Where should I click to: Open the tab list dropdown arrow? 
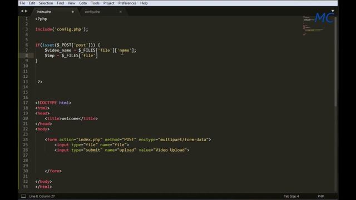[333, 11]
